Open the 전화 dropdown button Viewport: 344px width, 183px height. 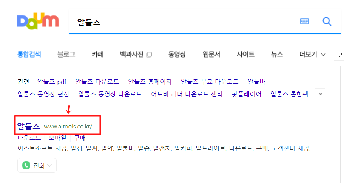(37, 166)
